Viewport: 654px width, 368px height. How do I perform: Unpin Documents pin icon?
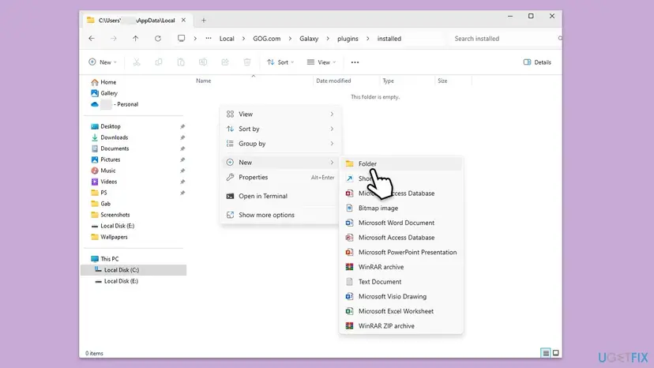point(182,148)
